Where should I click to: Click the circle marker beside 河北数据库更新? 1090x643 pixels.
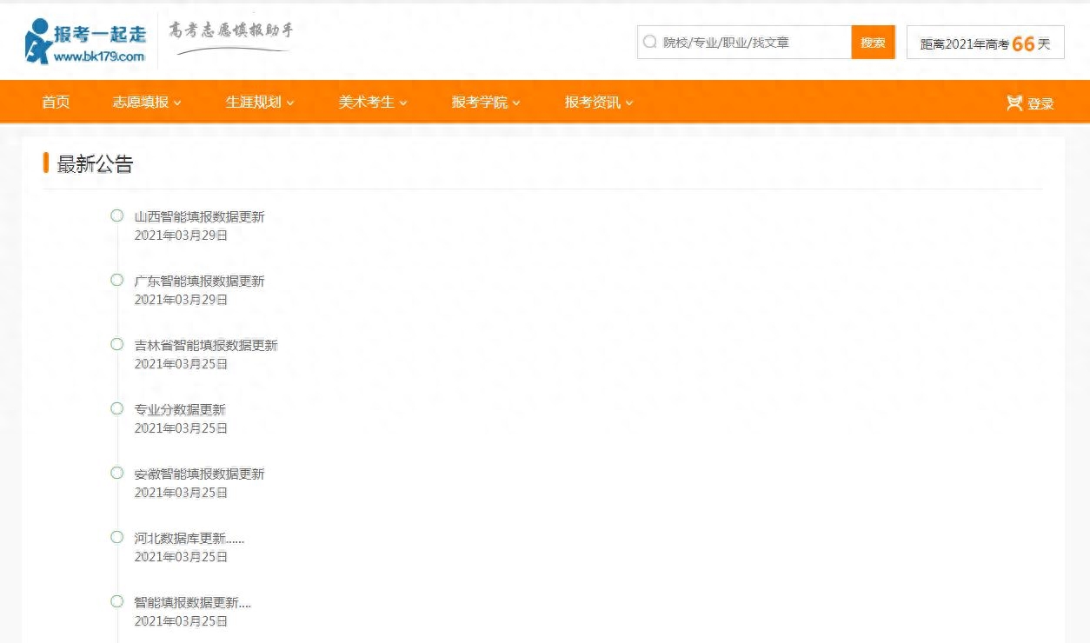pyautogui.click(x=116, y=537)
